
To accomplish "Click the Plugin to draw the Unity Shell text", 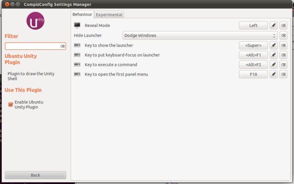I will pos(31,76).
